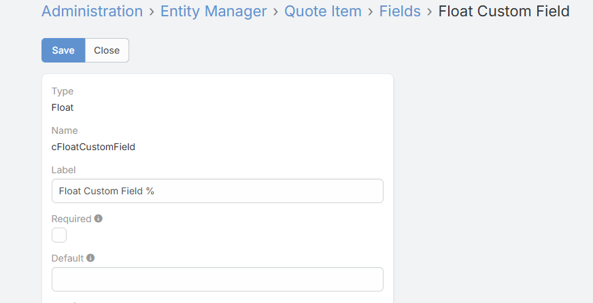Click the Name field caption

(65, 130)
